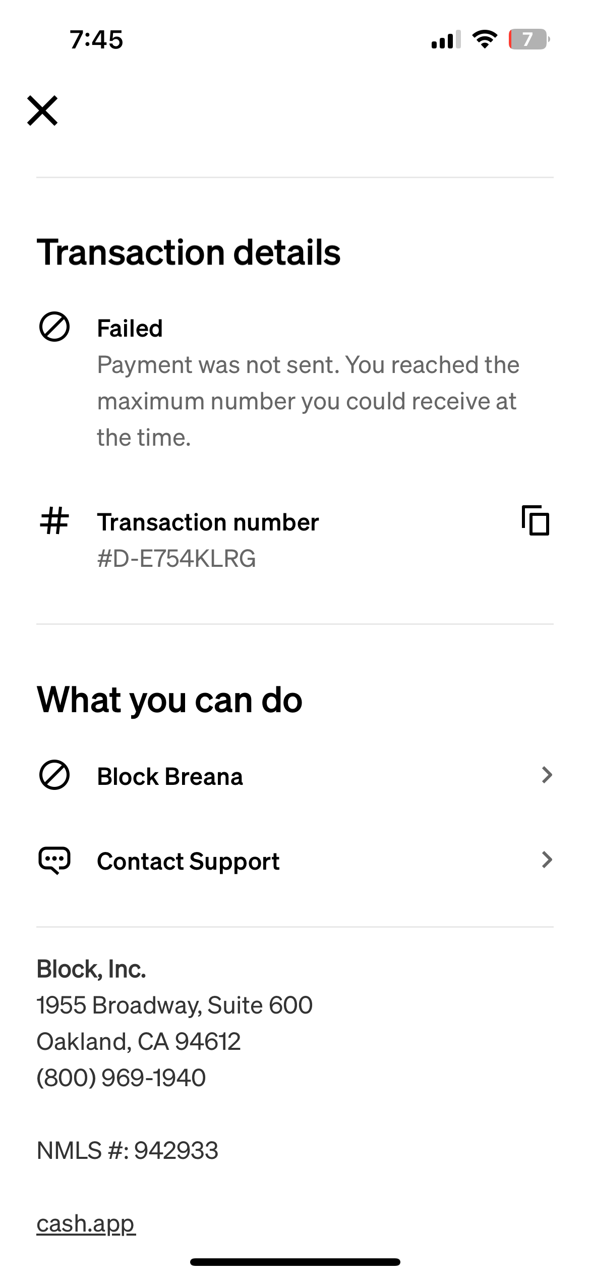Open the cash.app link
The image size is (590, 1278).
86,1223
